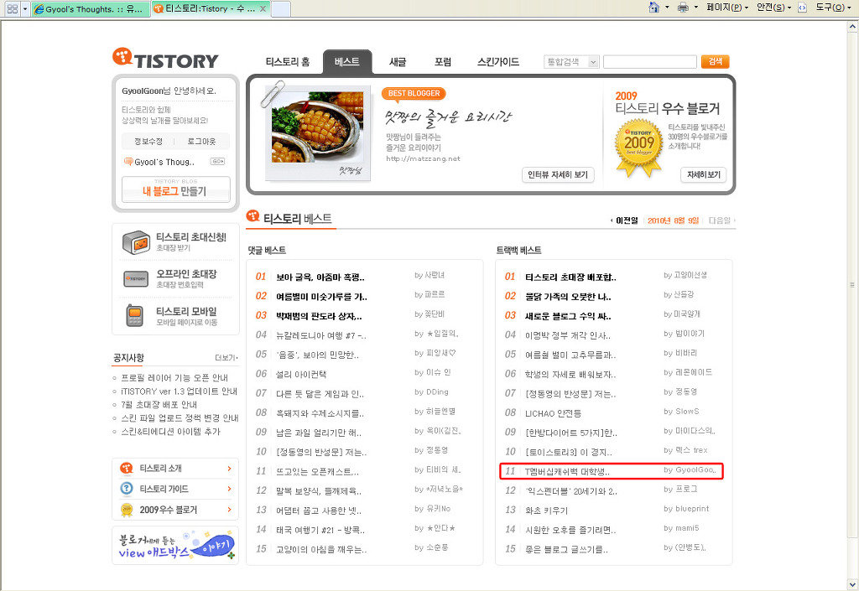Open the 안전(S) menu
The height and width of the screenshot is (591, 859).
(x=773, y=7)
